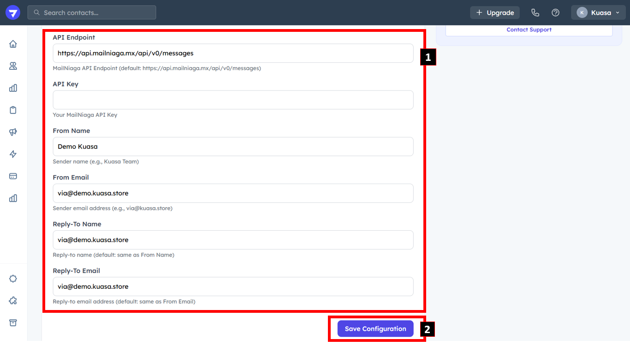Viewport: 630px width, 346px height.
Task: Open the Contact Support link
Action: pyautogui.click(x=529, y=30)
